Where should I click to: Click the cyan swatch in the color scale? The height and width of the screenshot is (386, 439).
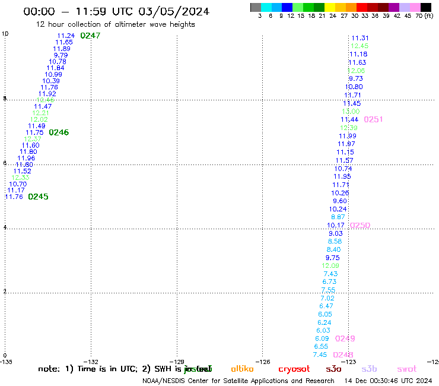pyautogui.click(x=266, y=7)
